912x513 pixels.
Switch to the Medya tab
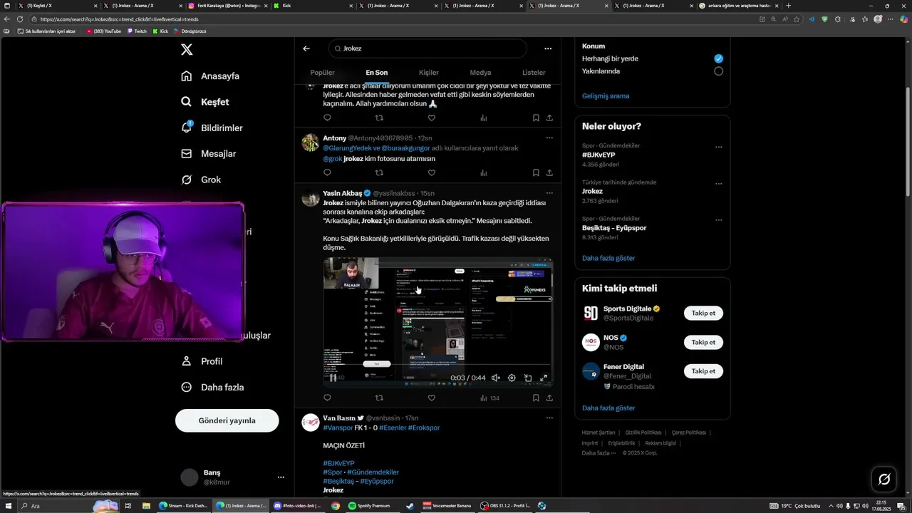(480, 73)
